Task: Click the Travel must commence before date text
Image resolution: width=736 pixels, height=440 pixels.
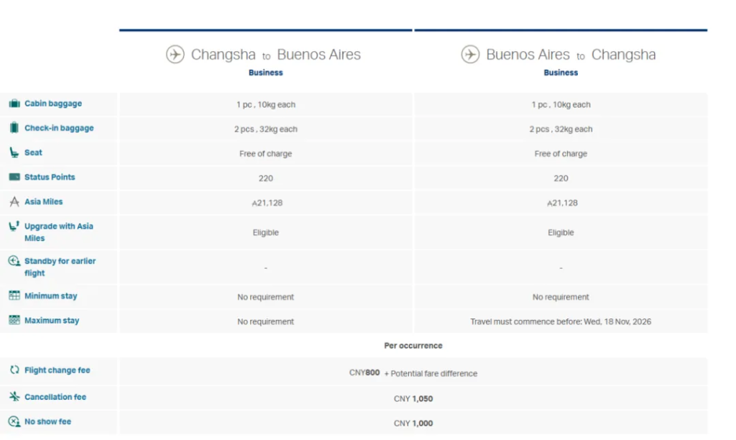Action: (561, 322)
